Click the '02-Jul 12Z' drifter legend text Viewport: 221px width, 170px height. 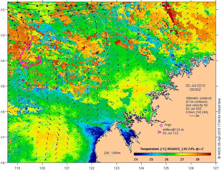click(171, 133)
